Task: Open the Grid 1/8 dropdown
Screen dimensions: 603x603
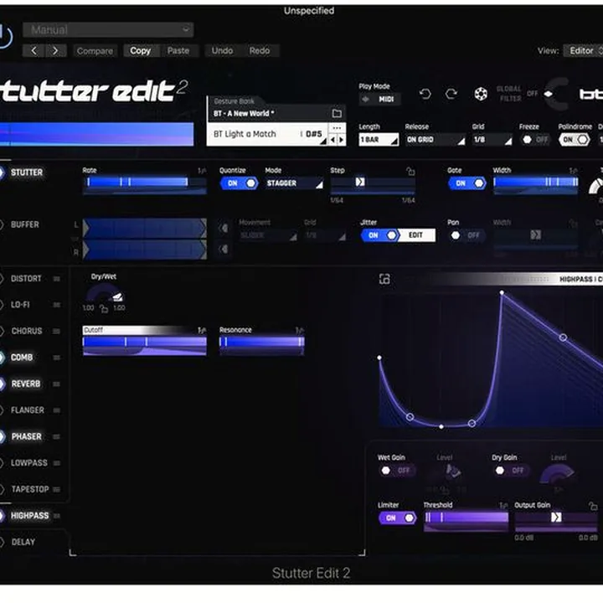Action: [x=492, y=140]
